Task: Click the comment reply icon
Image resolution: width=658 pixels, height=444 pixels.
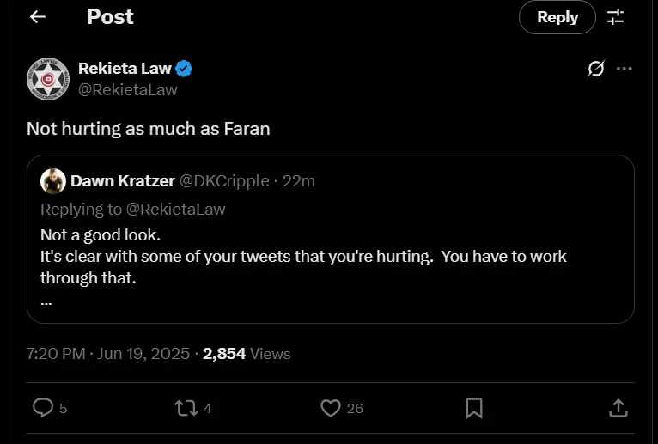Action: pos(43,407)
